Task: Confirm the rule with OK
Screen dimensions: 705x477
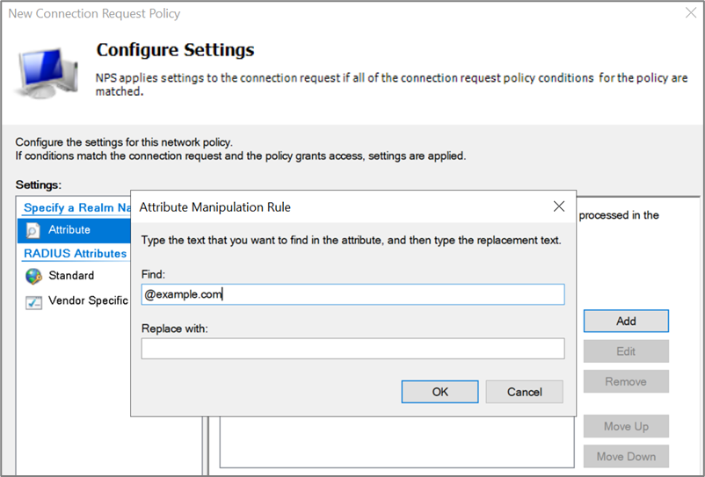Action: [x=440, y=392]
